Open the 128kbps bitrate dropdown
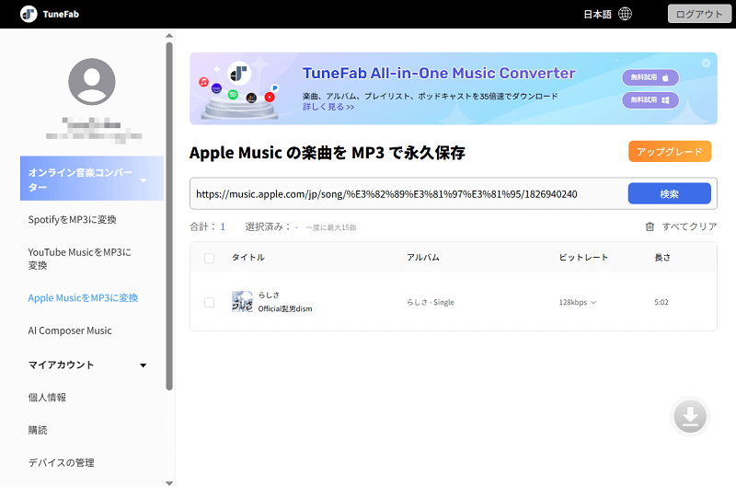This screenshot has height=487, width=736. pos(578,303)
